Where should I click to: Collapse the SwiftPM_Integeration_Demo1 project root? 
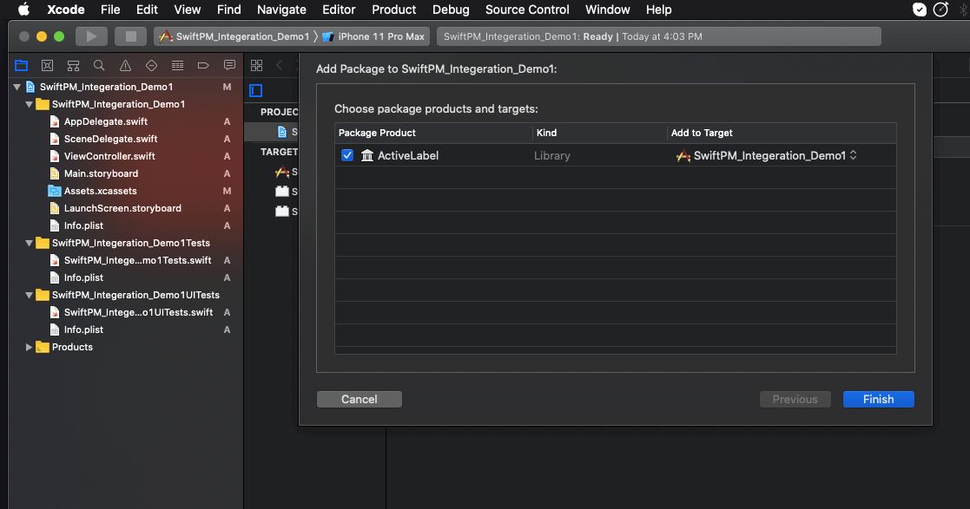(17, 87)
